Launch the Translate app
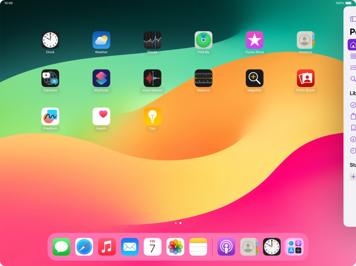356x266 pixels. click(x=50, y=78)
